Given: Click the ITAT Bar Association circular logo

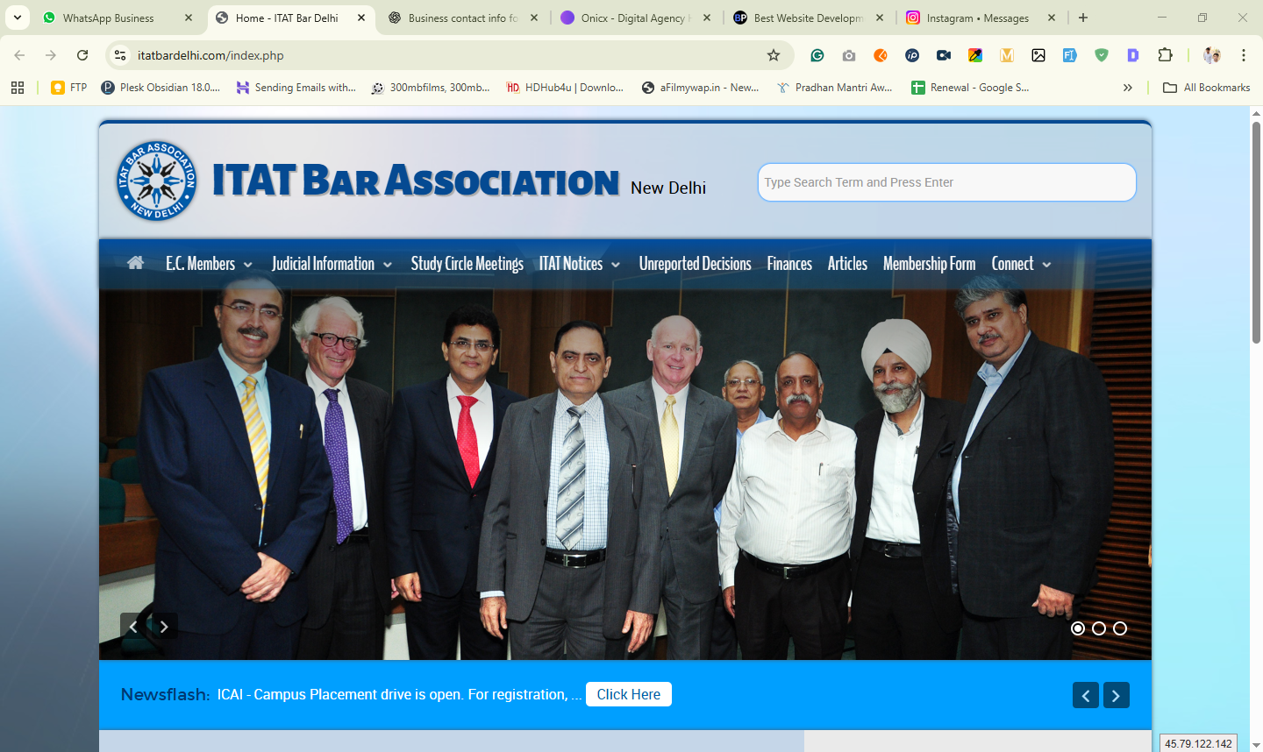Looking at the screenshot, I should pos(157,181).
